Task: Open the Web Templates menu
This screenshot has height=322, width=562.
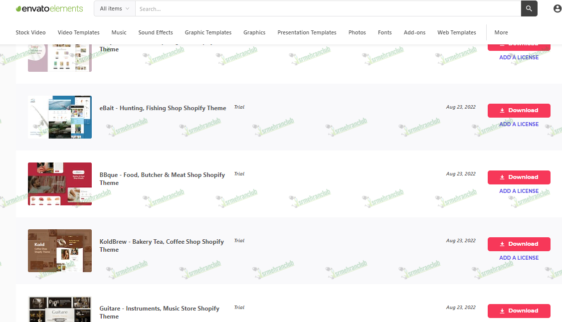Action: point(457,32)
